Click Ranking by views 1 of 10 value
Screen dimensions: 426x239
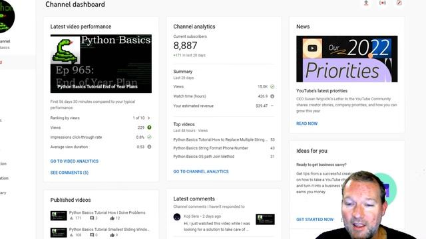point(138,118)
